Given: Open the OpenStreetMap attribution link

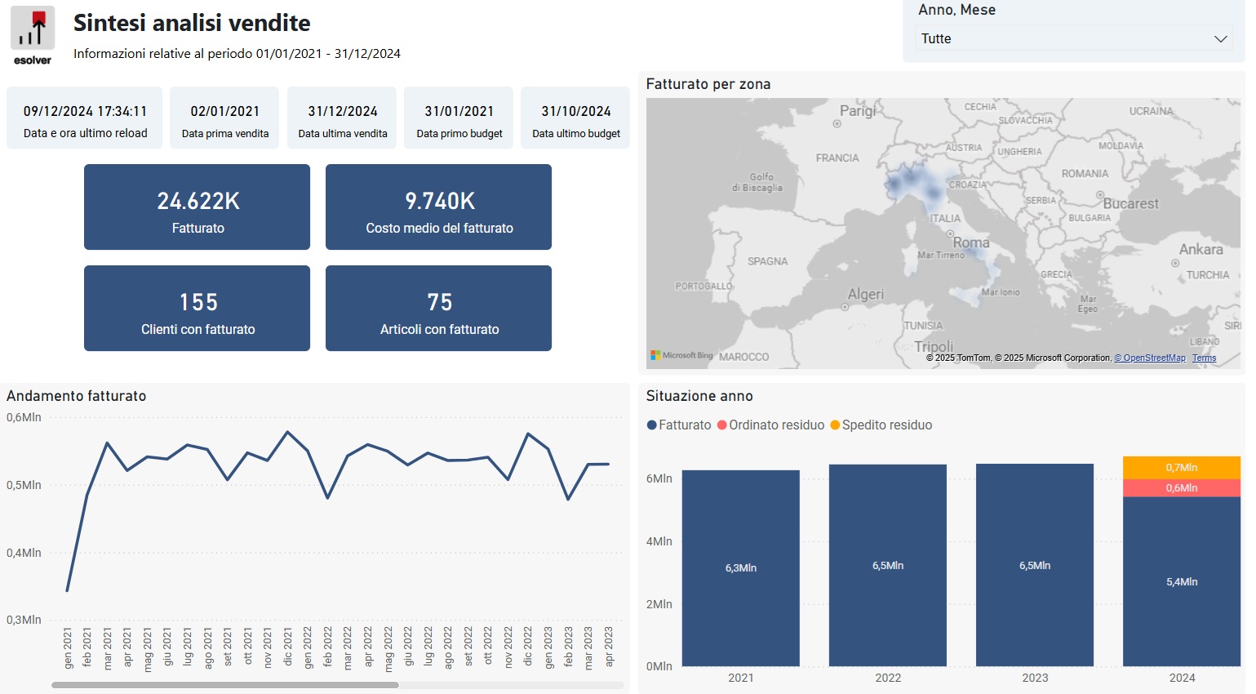Looking at the screenshot, I should (1150, 358).
